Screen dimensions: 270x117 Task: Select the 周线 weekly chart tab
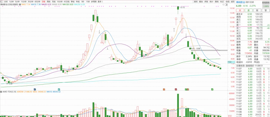point(48,1)
